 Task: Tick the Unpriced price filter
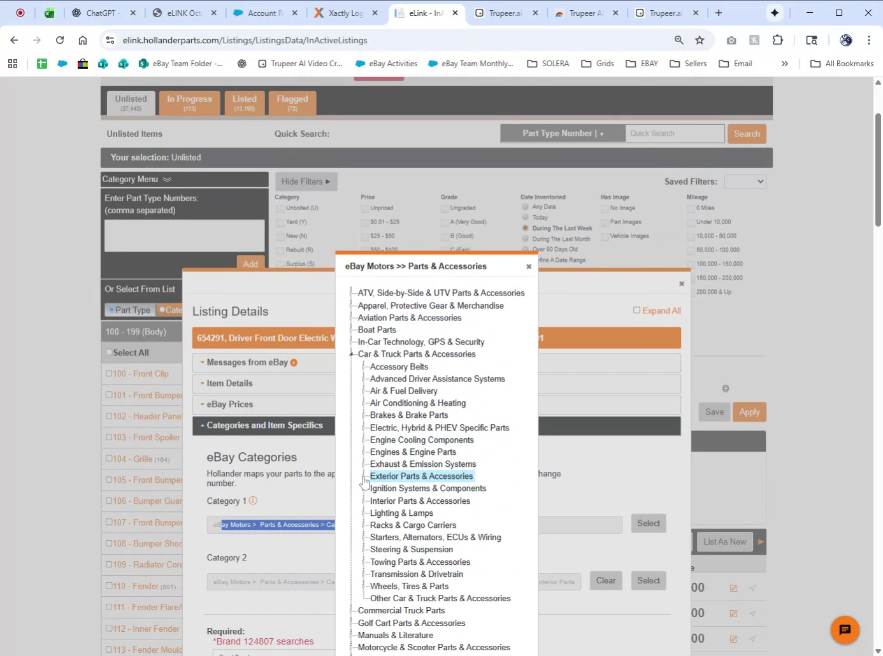click(x=365, y=208)
